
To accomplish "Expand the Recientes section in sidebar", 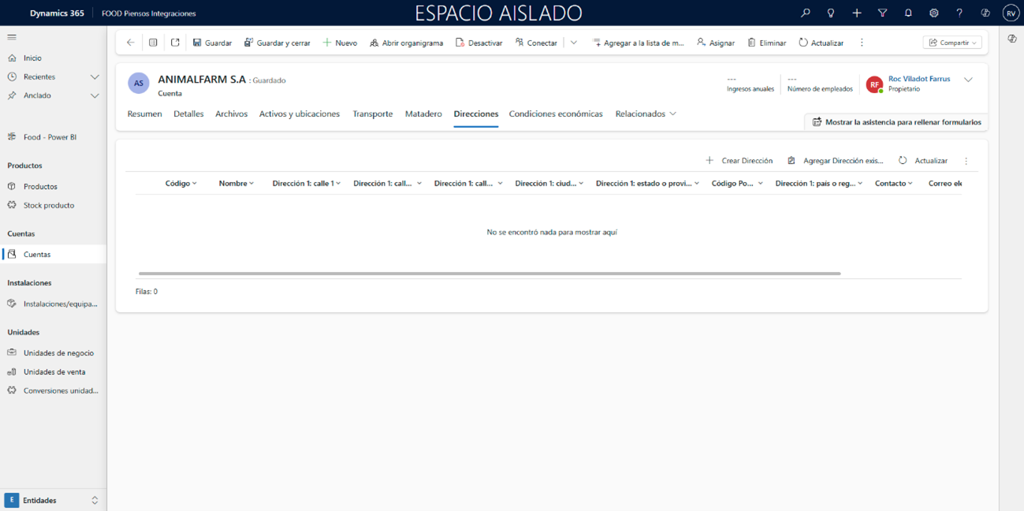I will coord(95,76).
